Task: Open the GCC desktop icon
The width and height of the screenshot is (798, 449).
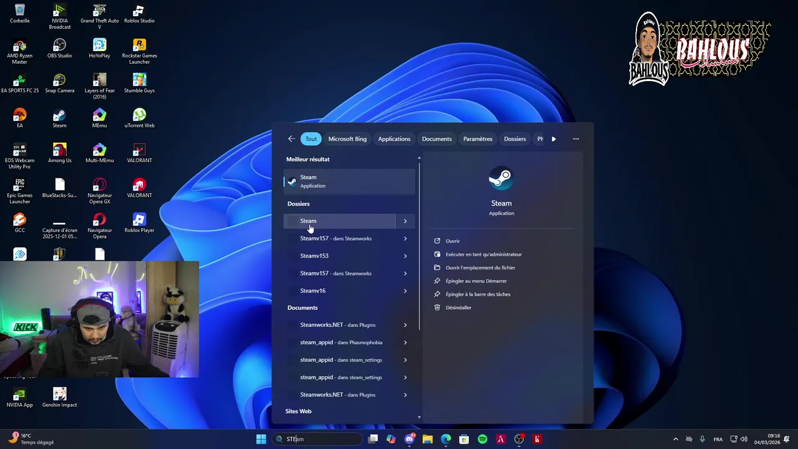Action: coord(20,223)
